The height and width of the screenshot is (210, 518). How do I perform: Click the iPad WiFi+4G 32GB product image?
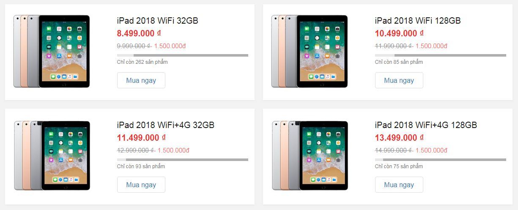[x=52, y=156]
